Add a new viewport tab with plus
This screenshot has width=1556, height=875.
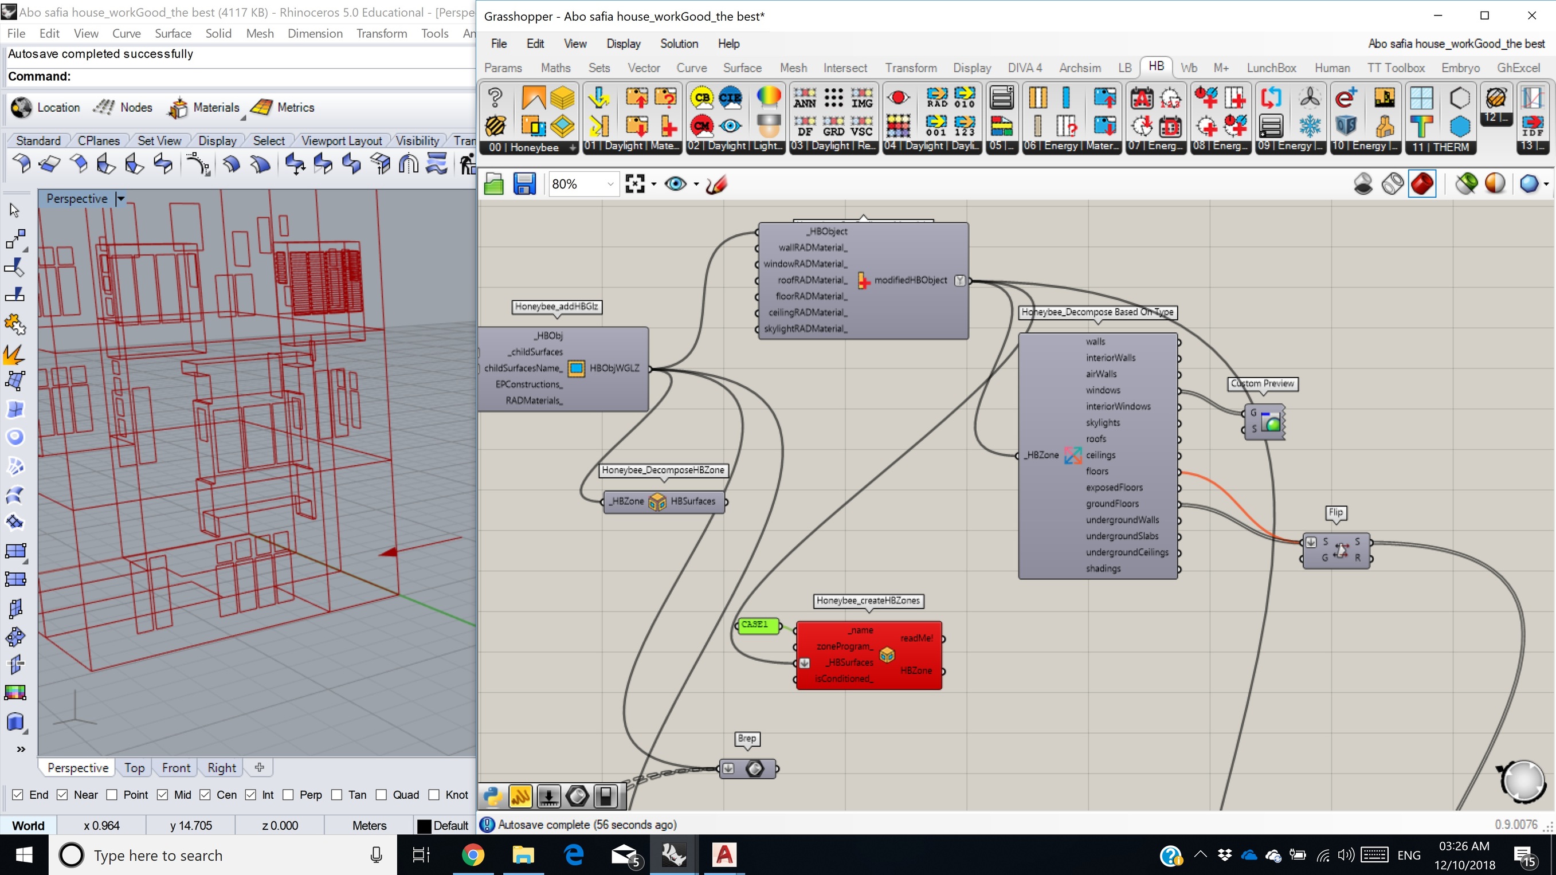click(259, 767)
